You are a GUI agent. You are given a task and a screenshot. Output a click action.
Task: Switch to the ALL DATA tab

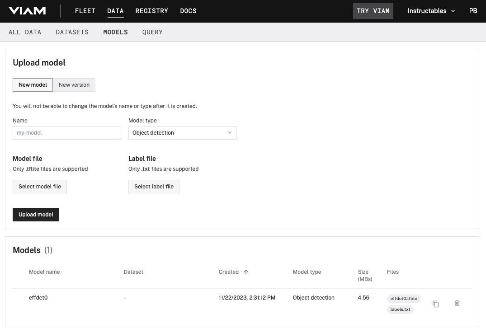[25, 32]
